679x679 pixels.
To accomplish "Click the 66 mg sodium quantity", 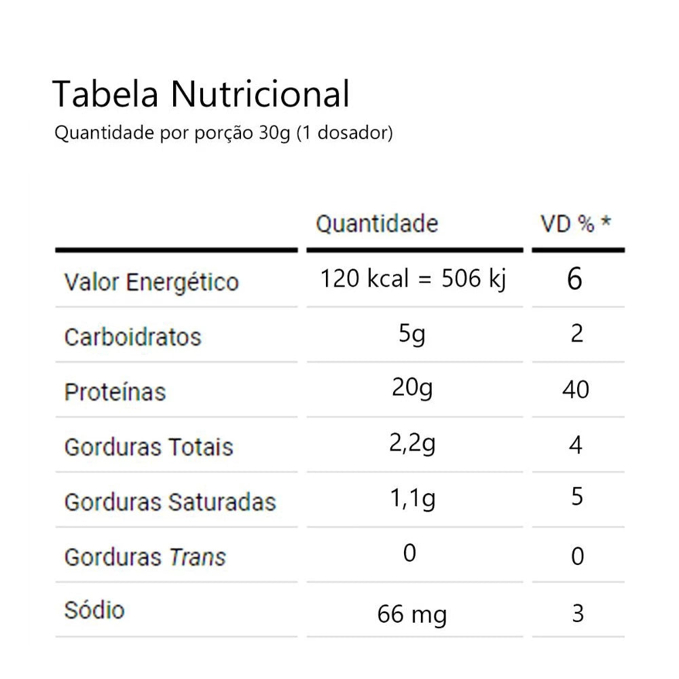I will coord(412,615).
